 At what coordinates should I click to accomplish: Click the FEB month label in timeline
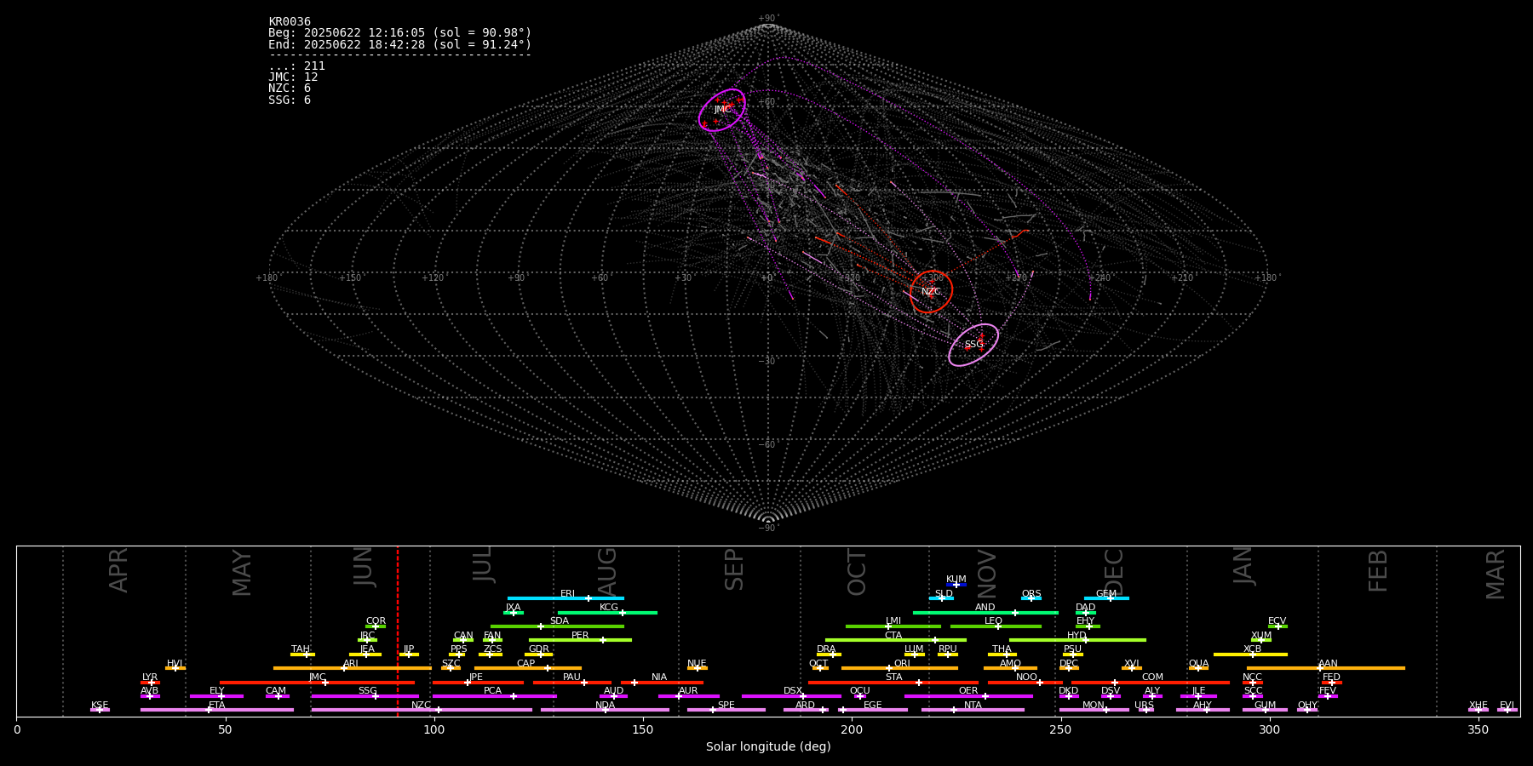(1378, 571)
